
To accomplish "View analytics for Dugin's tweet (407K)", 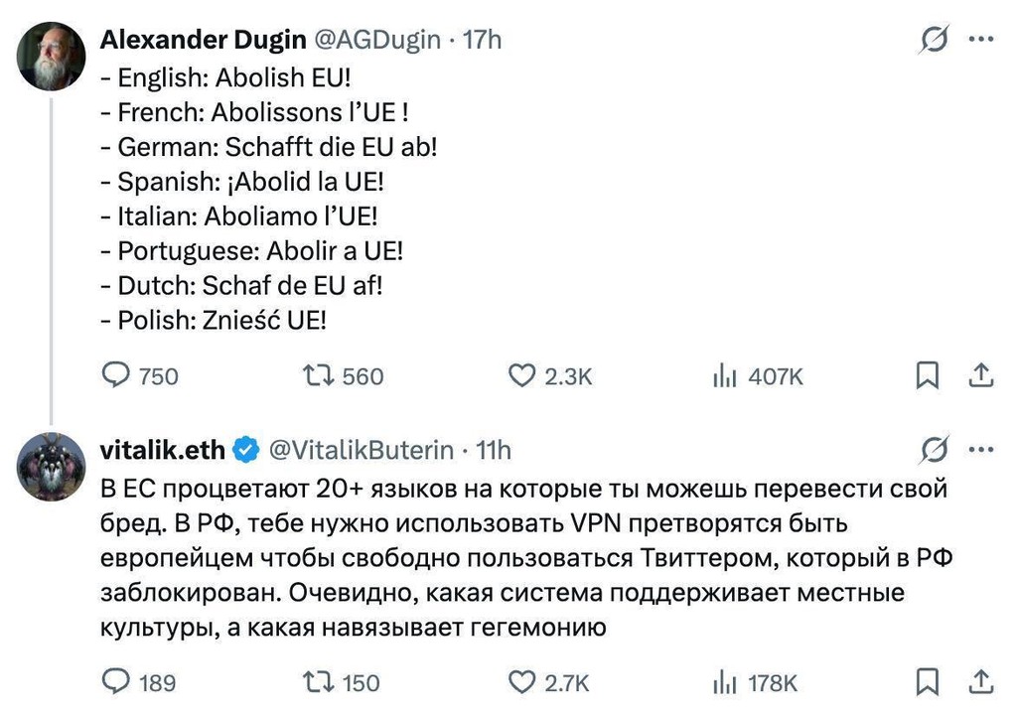I will tap(724, 375).
